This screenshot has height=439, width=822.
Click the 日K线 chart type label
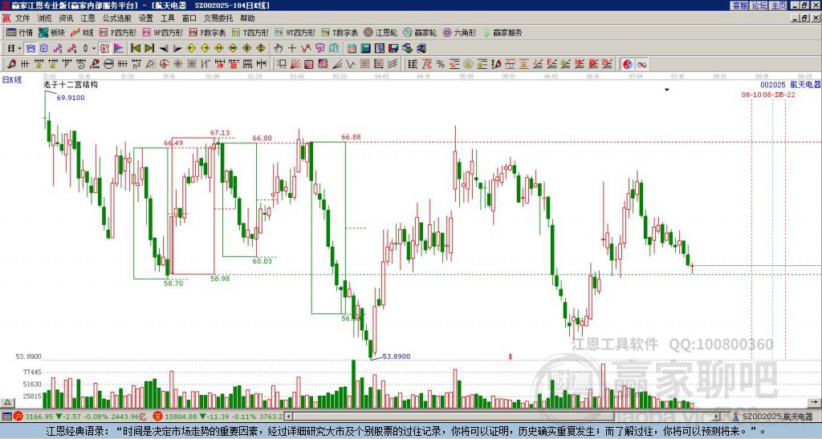click(x=11, y=80)
